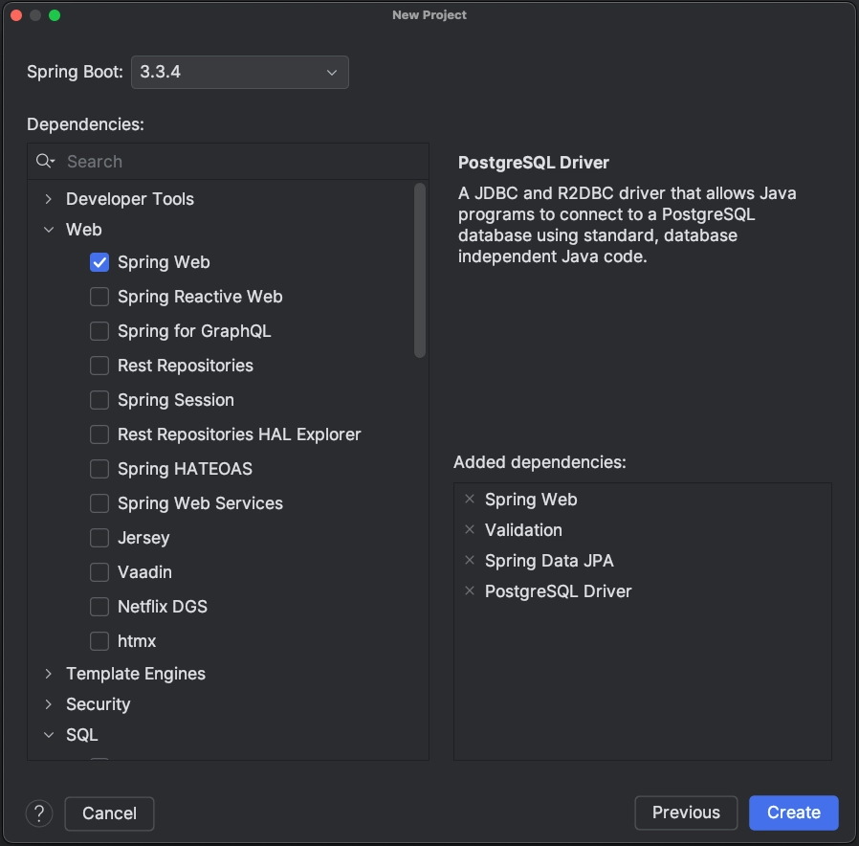Tick the Vaadin dependency checkbox

[99, 572]
